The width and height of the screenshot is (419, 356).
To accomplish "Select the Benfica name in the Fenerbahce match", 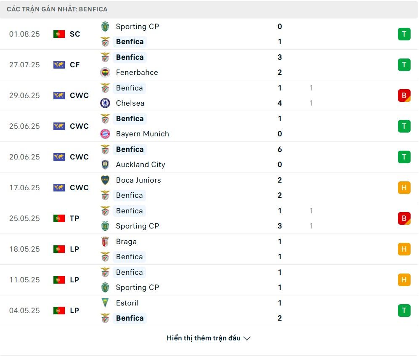I will coord(130,57).
